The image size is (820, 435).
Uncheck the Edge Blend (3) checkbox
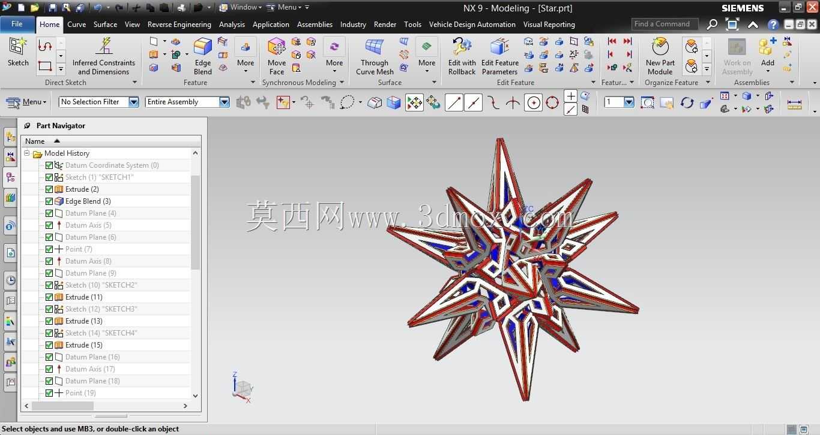tap(49, 201)
